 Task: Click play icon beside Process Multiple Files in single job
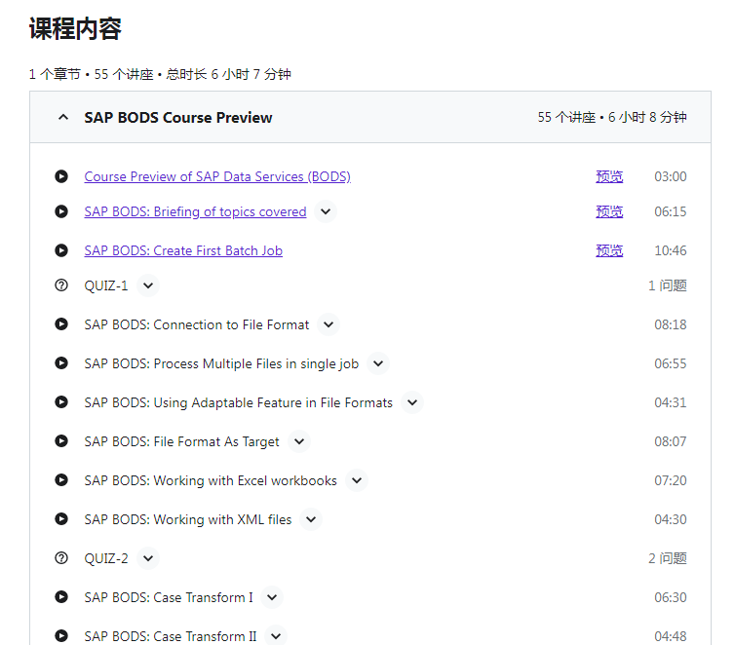[x=61, y=363]
